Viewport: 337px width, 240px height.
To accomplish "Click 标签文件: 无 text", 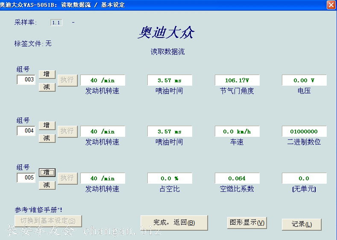I will pos(33,43).
